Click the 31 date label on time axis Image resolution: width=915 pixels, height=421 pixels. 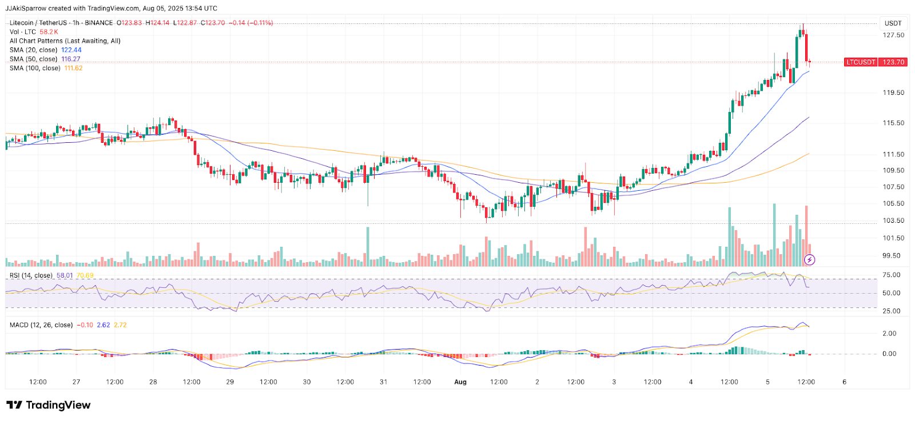(384, 382)
